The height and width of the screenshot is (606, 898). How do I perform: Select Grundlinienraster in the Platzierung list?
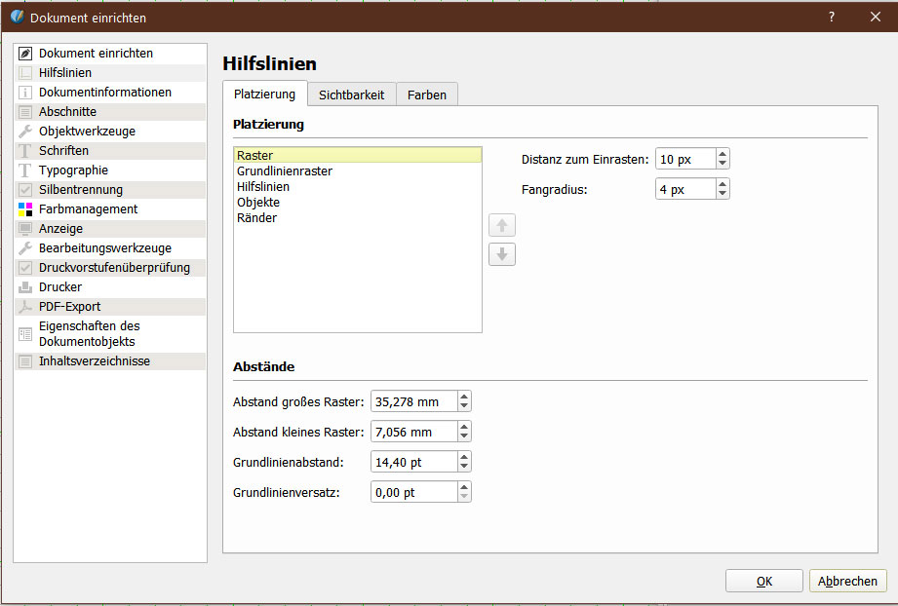(285, 171)
